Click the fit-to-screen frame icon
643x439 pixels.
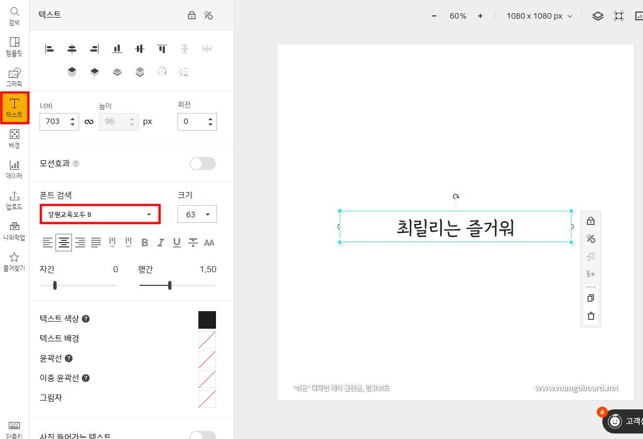pyautogui.click(x=619, y=16)
